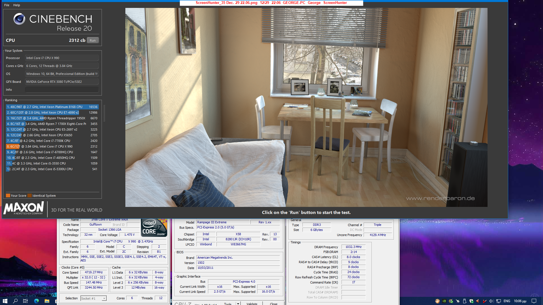Click the NVIDIA tray icon

[x=444, y=301]
